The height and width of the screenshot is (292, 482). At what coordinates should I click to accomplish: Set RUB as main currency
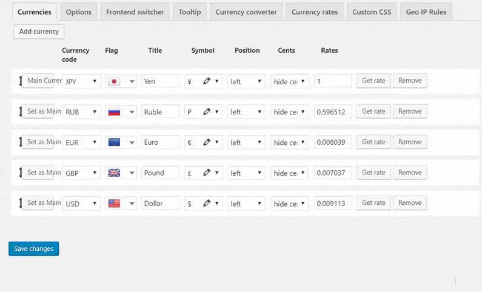pyautogui.click(x=38, y=111)
